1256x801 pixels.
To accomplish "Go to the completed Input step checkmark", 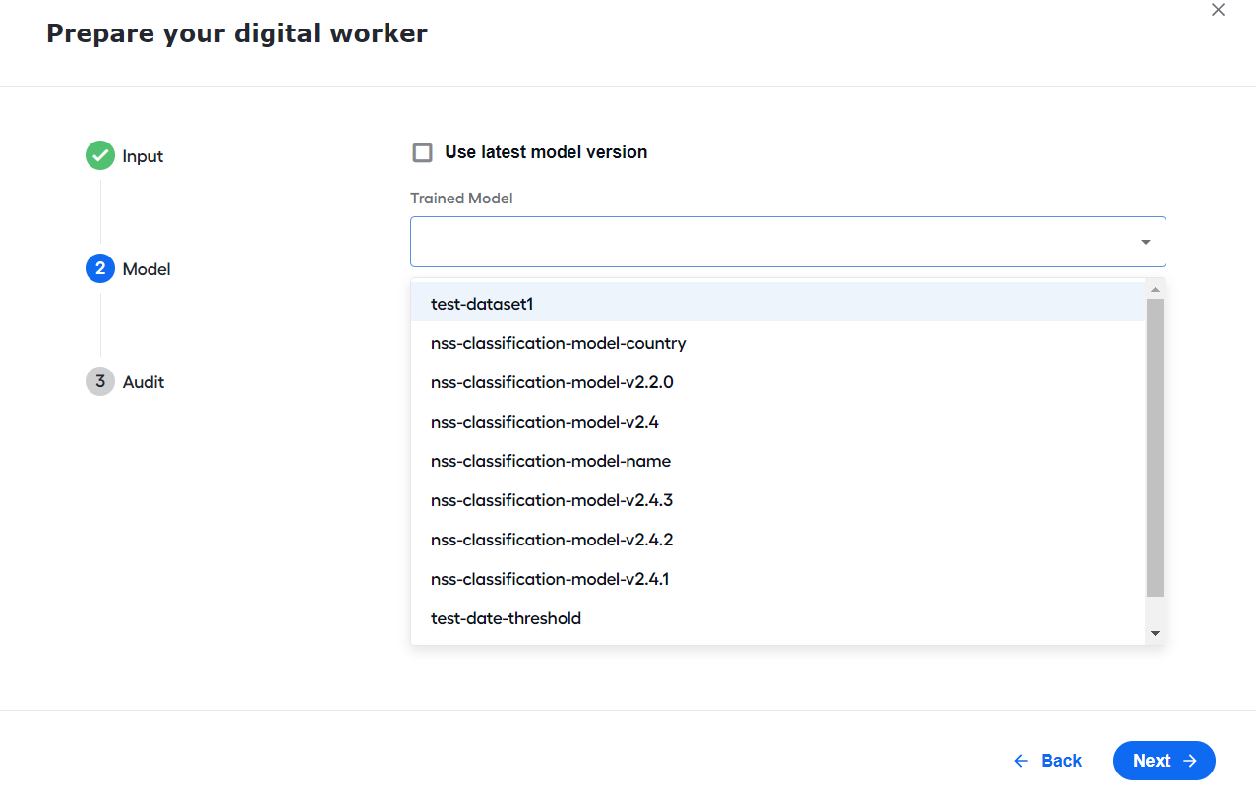I will pos(100,155).
